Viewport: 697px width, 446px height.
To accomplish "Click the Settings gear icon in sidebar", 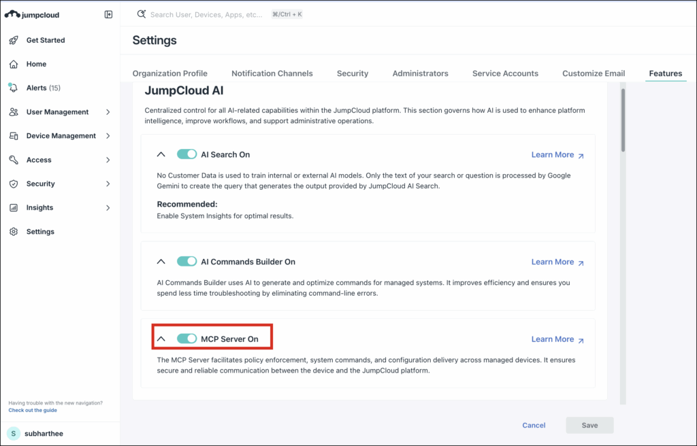I will (x=14, y=232).
